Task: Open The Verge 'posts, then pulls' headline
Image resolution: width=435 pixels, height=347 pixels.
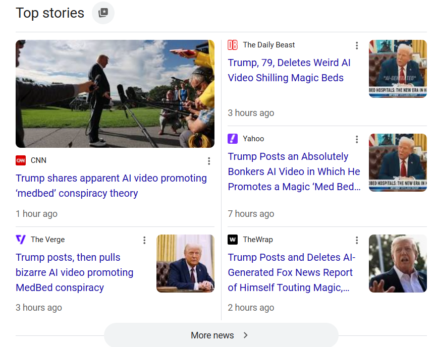Action: pos(75,272)
